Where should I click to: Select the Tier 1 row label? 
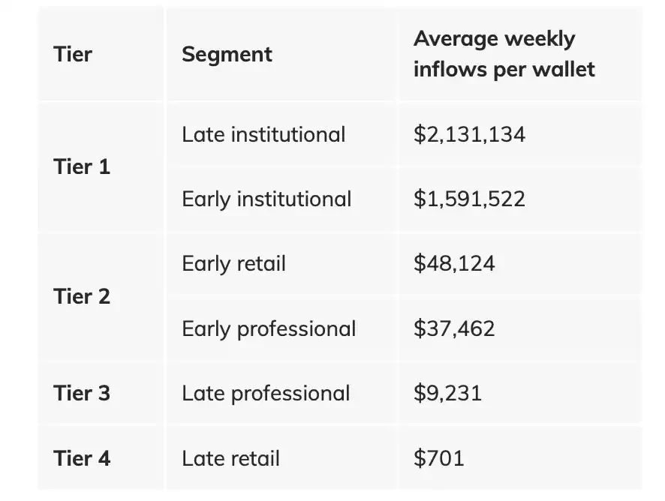(x=82, y=166)
